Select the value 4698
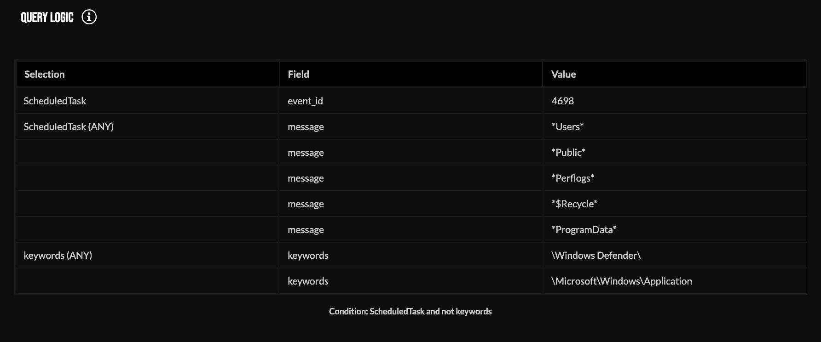821x342 pixels. click(x=562, y=101)
